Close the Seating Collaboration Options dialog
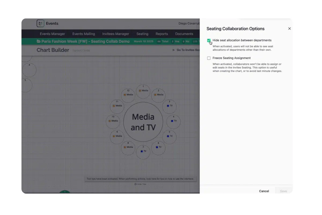This screenshot has width=322, height=215. coord(290,28)
